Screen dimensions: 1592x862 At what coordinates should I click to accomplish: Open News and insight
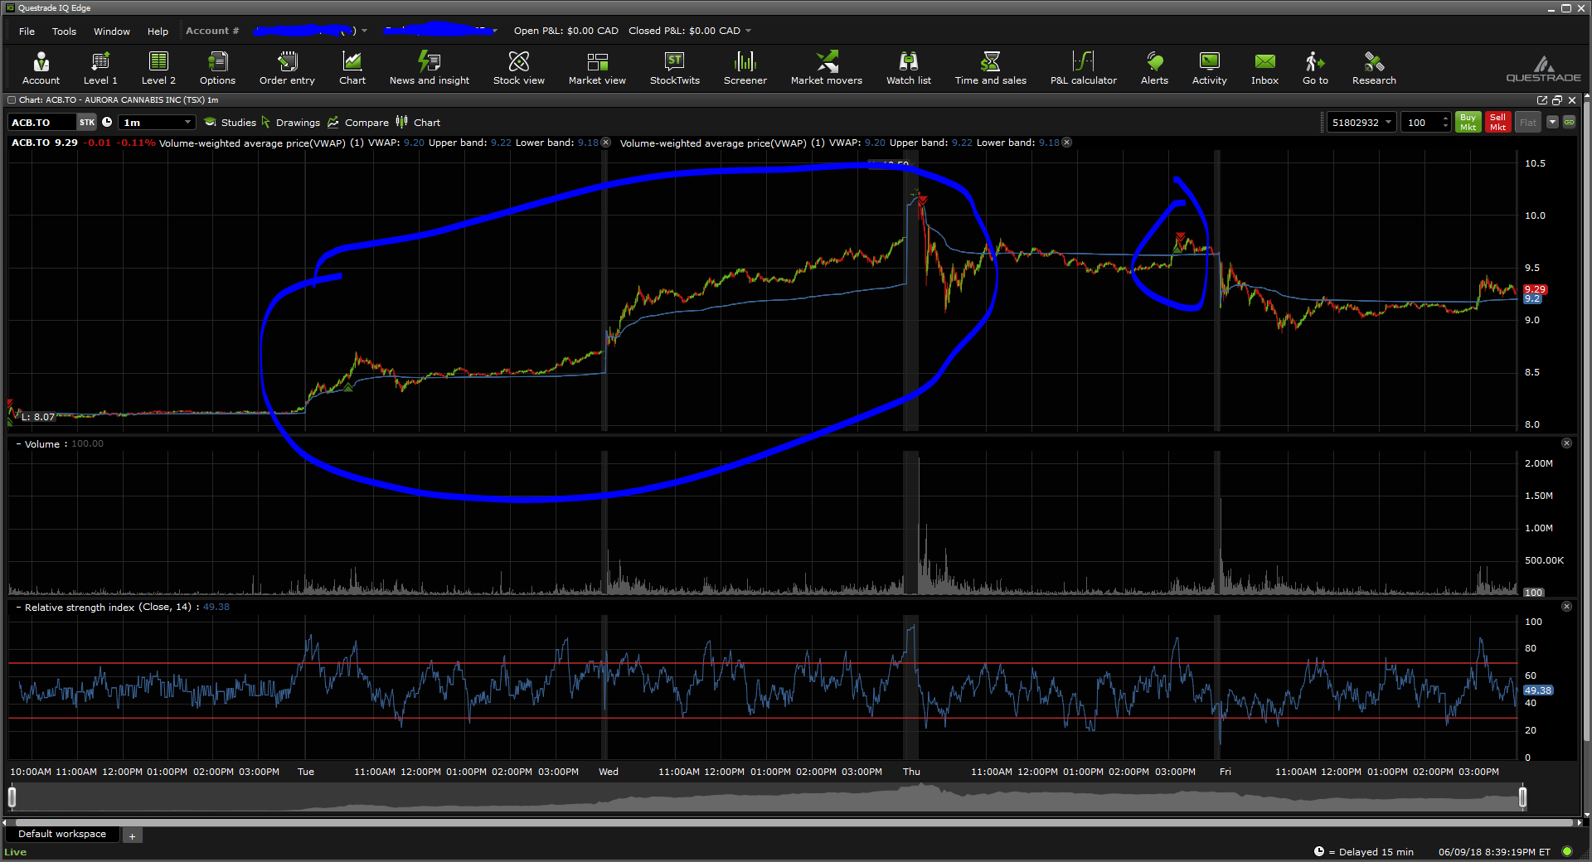[x=430, y=68]
